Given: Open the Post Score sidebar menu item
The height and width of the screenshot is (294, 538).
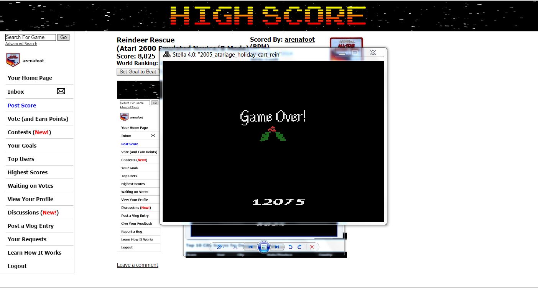Looking at the screenshot, I should pyautogui.click(x=22, y=106).
